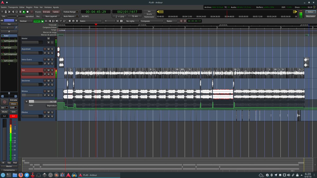Viewport: 317px width, 178px height.
Task: Click the Editor window button
Action: point(310,12)
